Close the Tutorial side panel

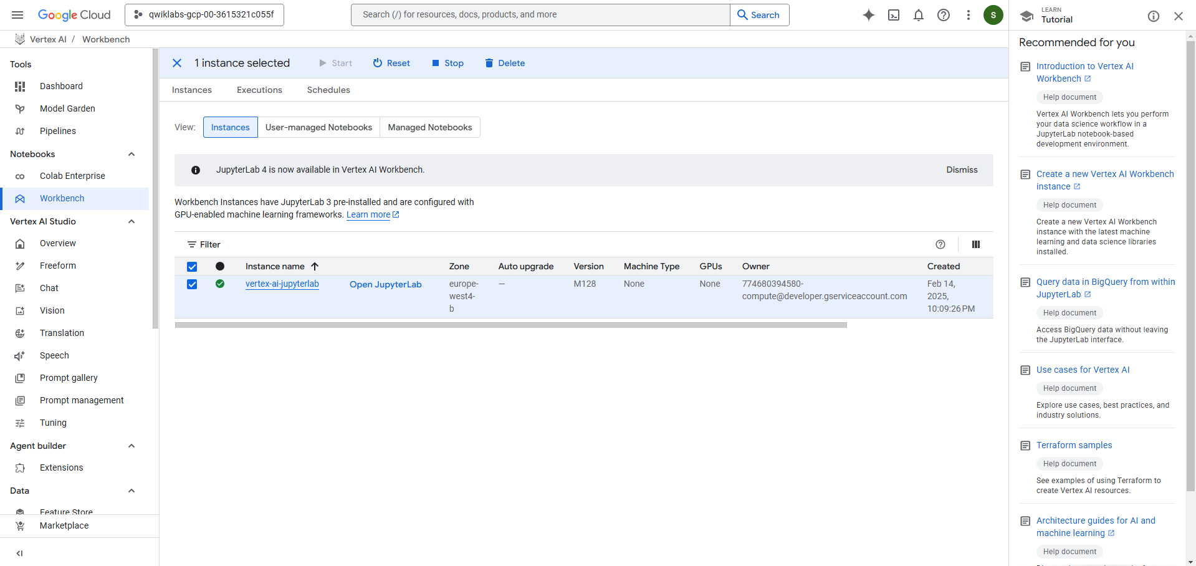pos(1179,16)
